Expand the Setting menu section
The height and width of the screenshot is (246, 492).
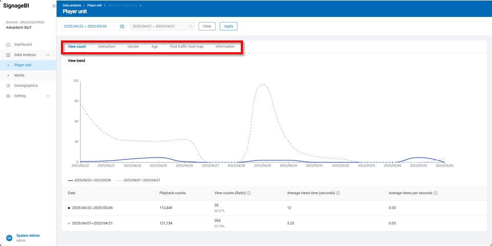[48, 96]
